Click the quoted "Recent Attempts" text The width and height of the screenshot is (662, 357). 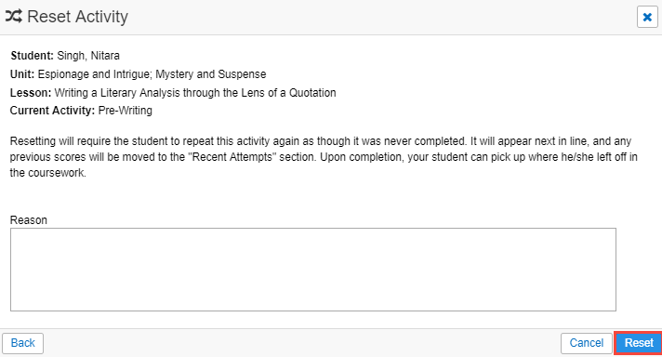point(231,157)
